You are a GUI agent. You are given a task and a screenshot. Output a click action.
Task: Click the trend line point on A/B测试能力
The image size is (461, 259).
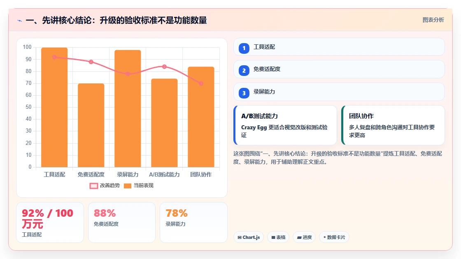coord(164,66)
